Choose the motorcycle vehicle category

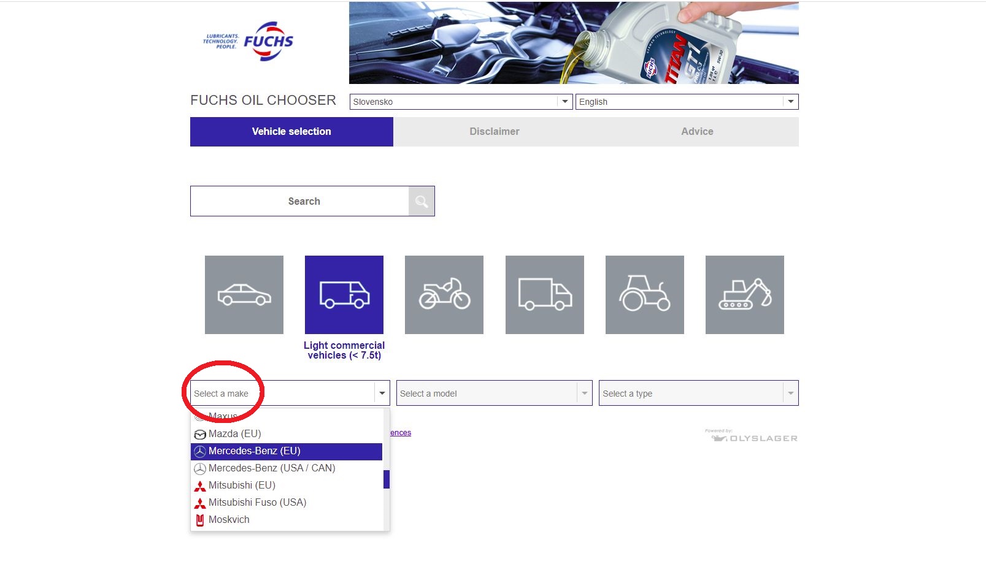[444, 295]
